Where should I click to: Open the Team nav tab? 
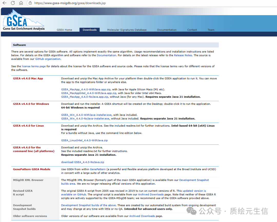pos(211,30)
